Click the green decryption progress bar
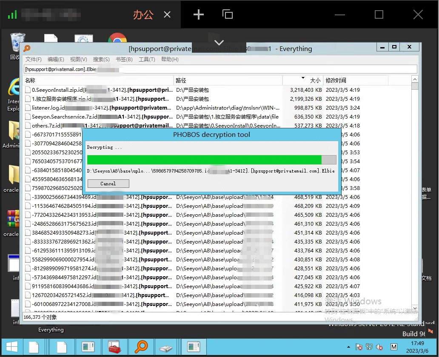439x357 pixels. [x=212, y=160]
